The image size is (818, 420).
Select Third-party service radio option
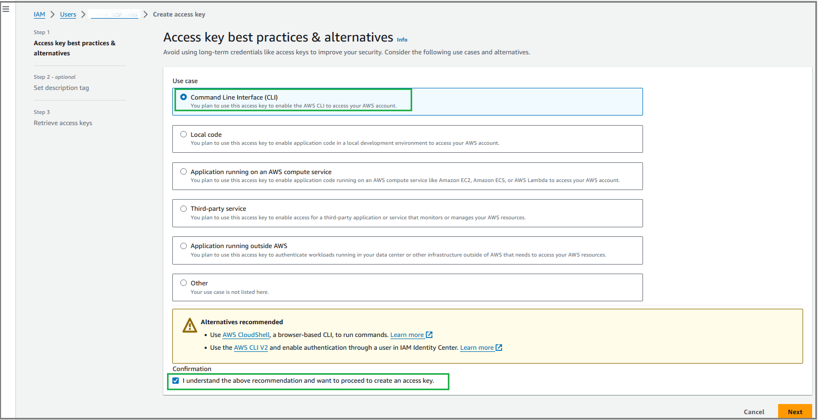click(183, 209)
